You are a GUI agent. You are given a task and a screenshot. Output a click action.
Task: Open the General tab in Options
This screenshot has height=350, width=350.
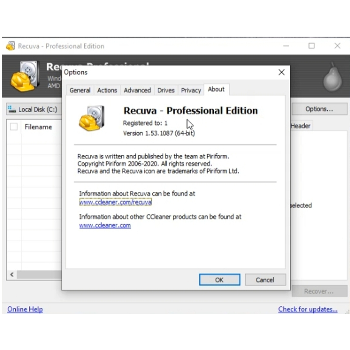80,90
